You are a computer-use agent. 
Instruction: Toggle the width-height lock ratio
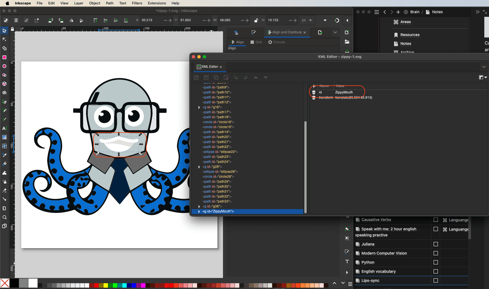pos(256,20)
